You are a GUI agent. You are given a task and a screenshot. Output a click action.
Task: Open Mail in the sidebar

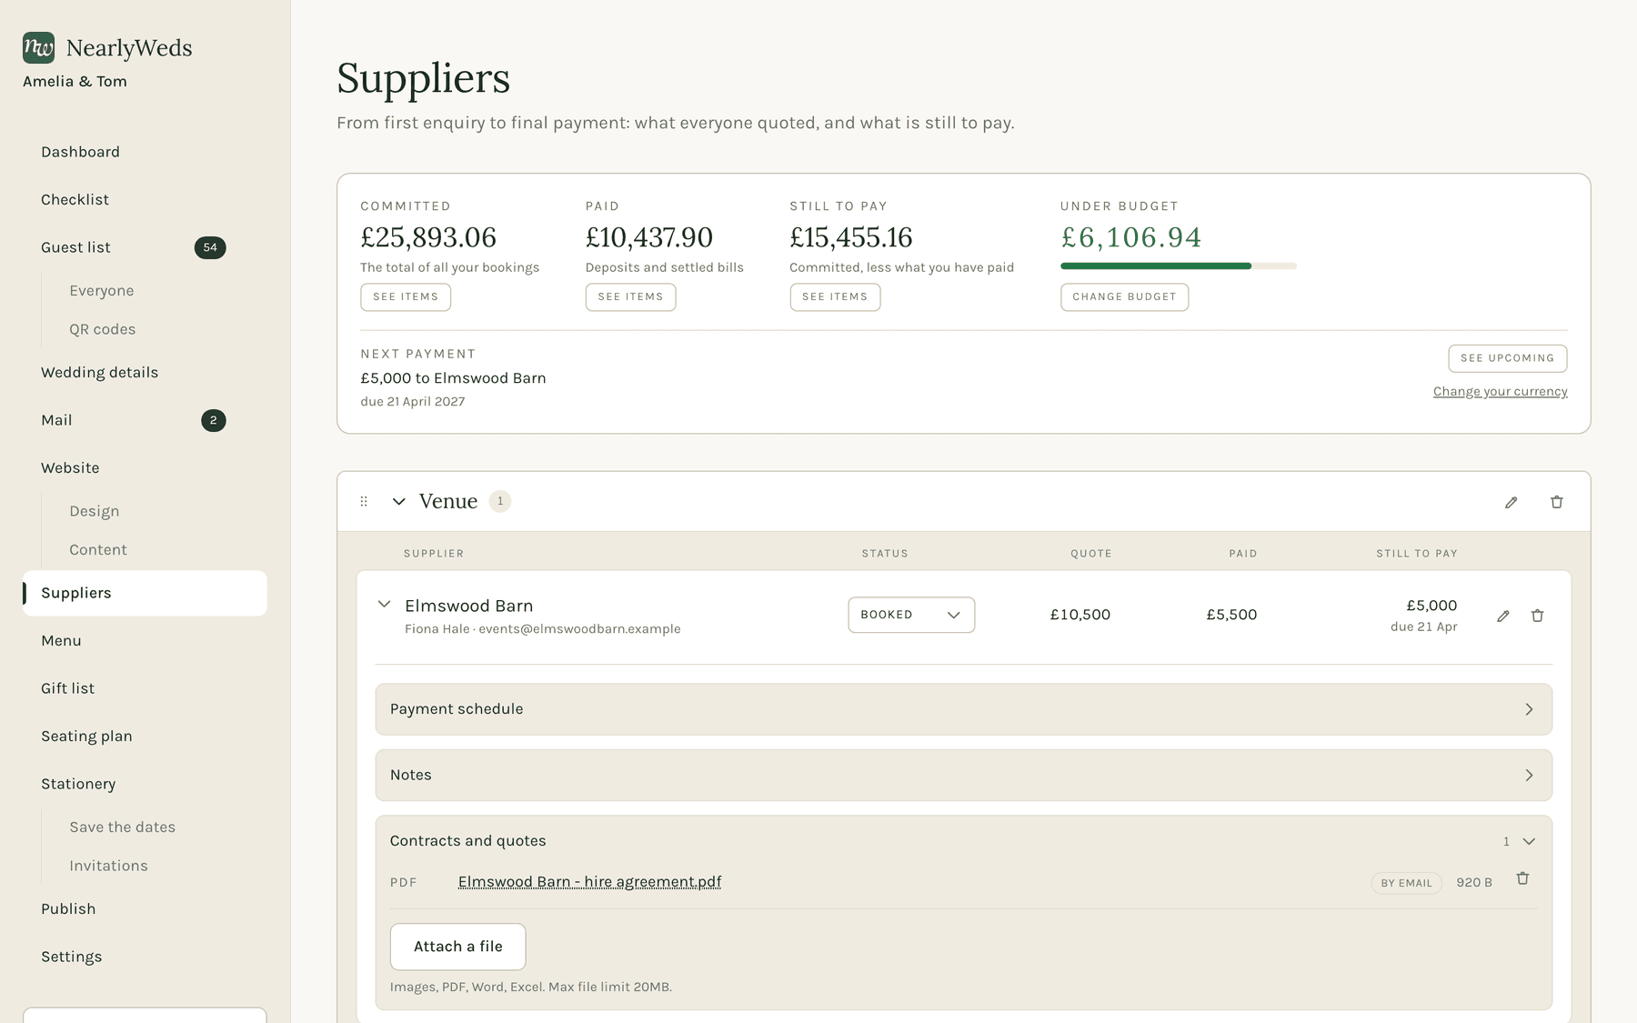pos(56,420)
